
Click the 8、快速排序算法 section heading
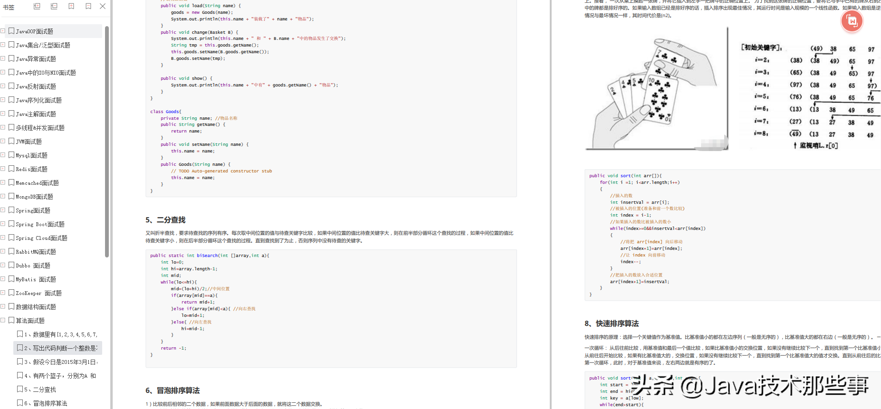[612, 323]
